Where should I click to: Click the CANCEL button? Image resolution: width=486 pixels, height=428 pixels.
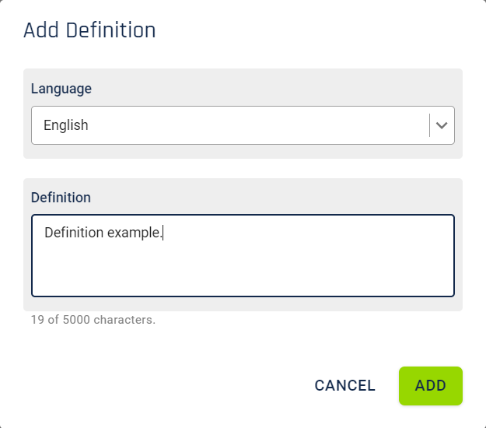click(x=344, y=386)
